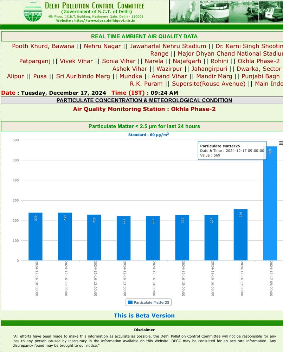The height and width of the screenshot is (352, 283).
Task: Click the x-axis label 2024-12-16 17:00:00
Action: [242, 278]
